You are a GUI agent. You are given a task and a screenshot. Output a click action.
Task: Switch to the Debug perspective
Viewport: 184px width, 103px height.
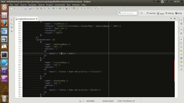click(170, 13)
